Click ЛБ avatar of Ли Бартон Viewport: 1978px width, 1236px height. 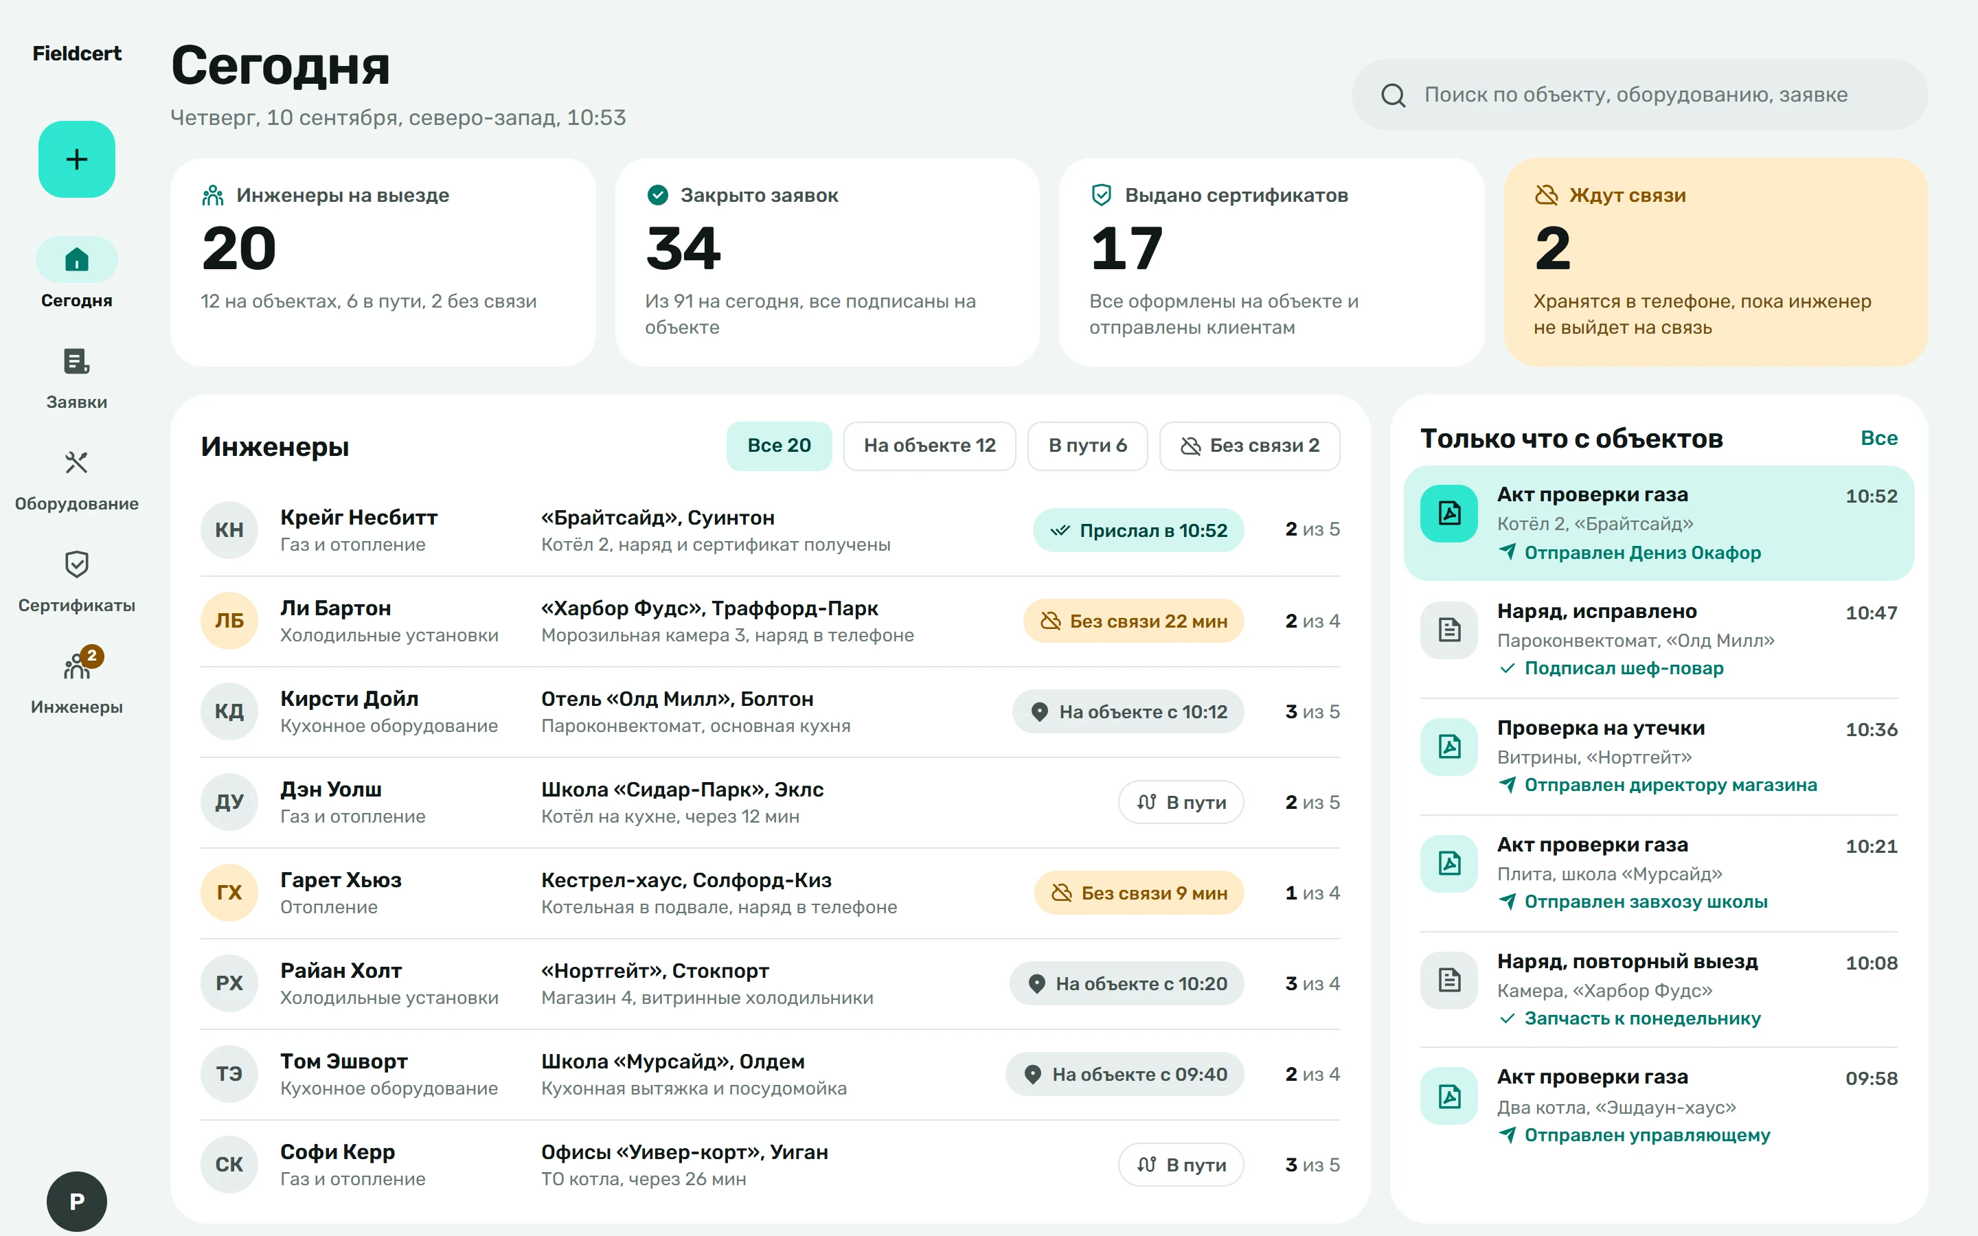229,621
